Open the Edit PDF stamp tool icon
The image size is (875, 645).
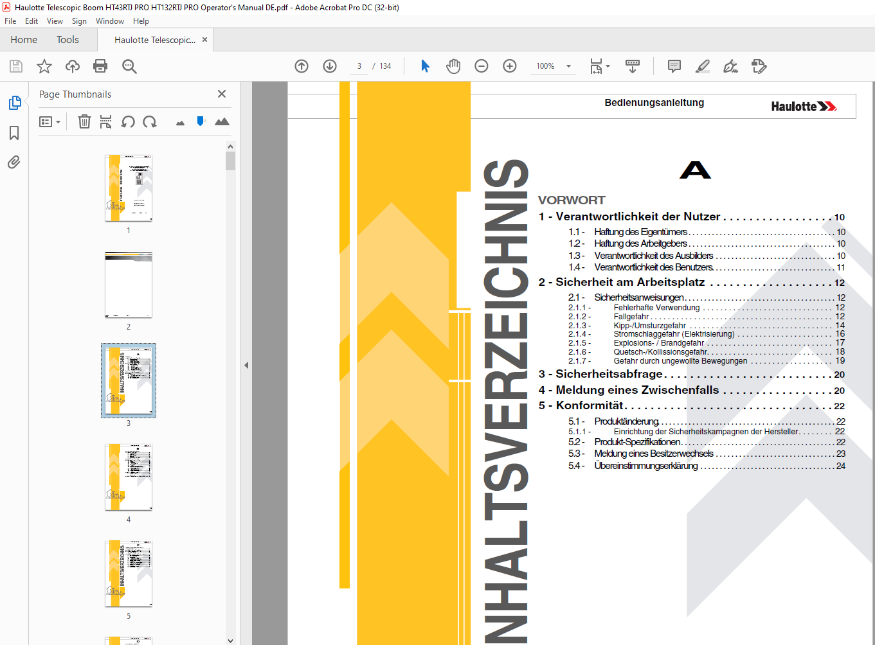pos(759,66)
